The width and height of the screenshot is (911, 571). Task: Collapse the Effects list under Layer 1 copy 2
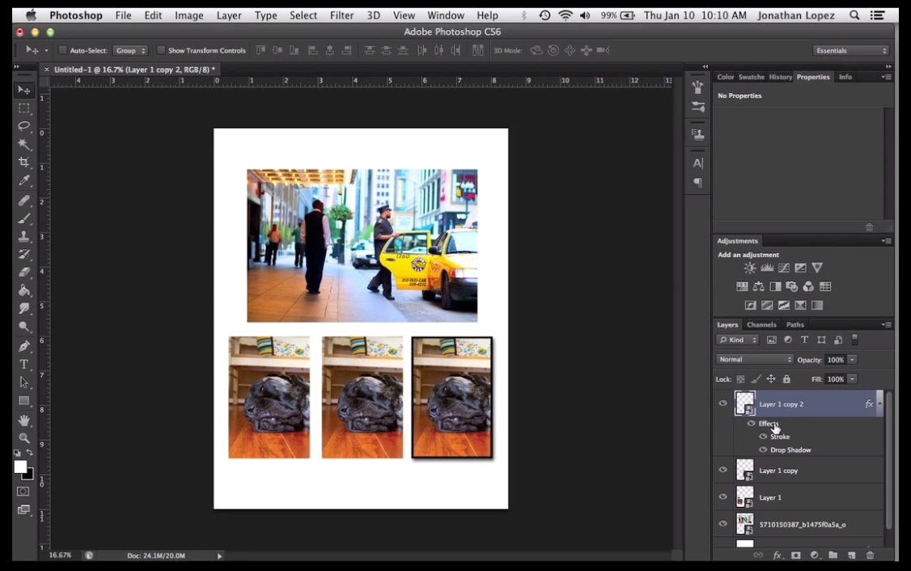coord(881,404)
